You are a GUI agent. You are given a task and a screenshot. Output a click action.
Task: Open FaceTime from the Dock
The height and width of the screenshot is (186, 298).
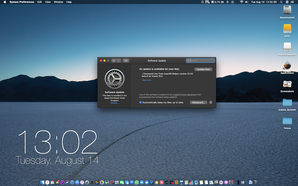122,183
